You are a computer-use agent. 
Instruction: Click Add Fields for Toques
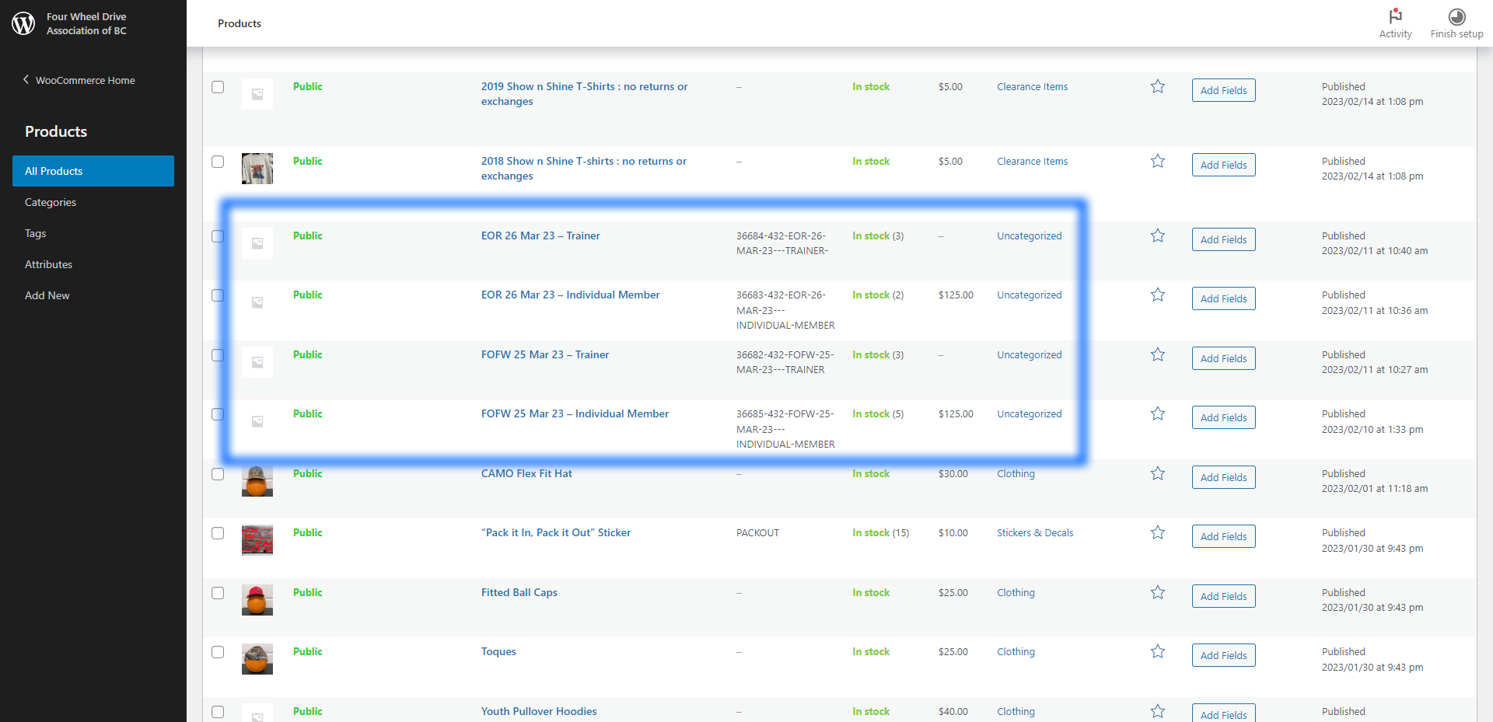pyautogui.click(x=1223, y=655)
